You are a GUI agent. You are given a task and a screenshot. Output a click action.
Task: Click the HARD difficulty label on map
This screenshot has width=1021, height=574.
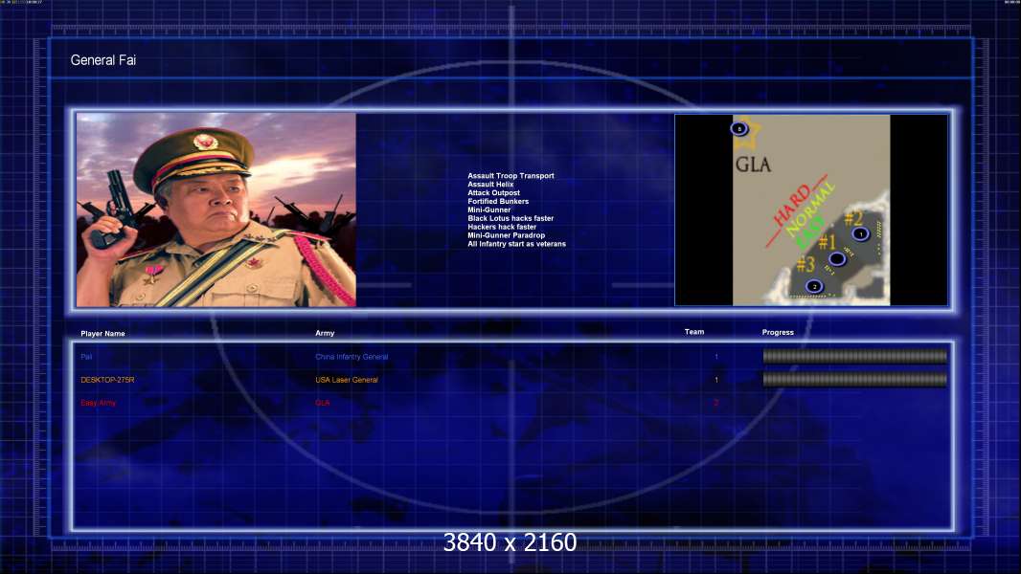coord(794,206)
